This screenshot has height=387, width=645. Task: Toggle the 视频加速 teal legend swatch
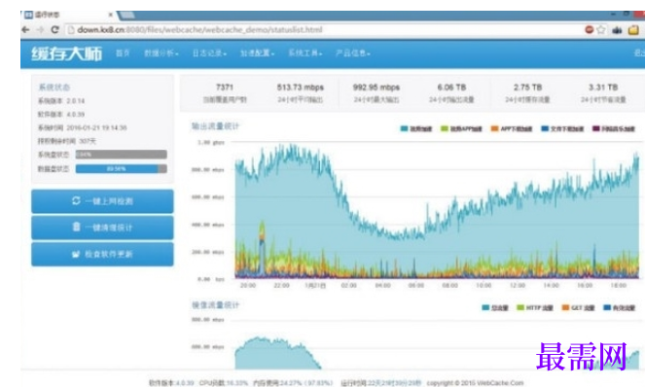pyautogui.click(x=404, y=128)
